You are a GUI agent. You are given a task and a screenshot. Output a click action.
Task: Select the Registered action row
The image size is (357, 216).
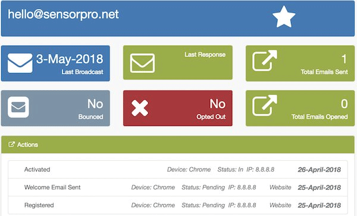tap(178, 205)
